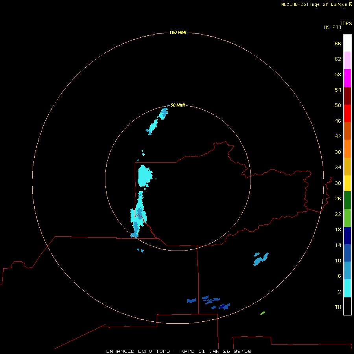Click the medium blue legend swatch

tap(347, 253)
